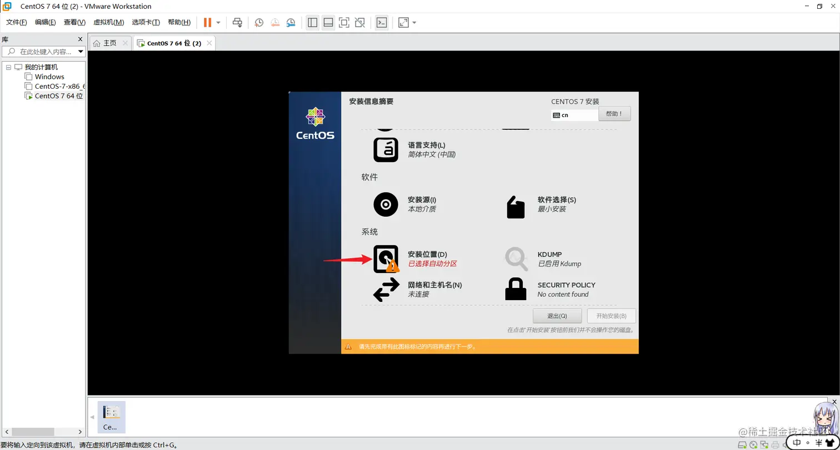Open the 选项卡(T) menu
Image resolution: width=840 pixels, height=450 pixels.
click(x=146, y=22)
